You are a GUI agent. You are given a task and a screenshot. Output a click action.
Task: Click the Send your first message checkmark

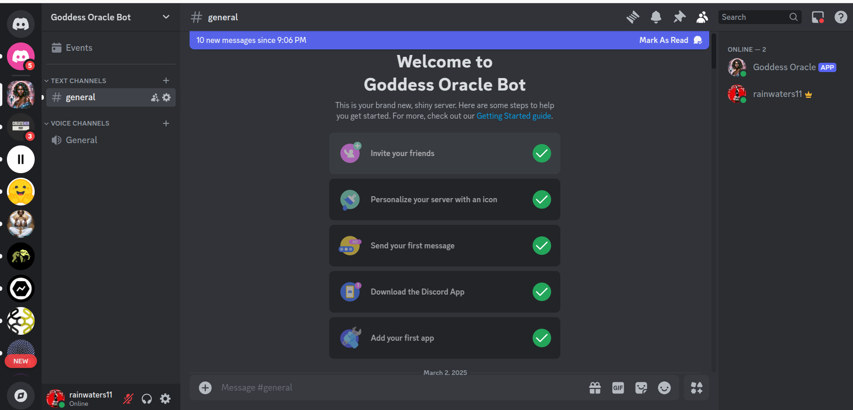[542, 246]
